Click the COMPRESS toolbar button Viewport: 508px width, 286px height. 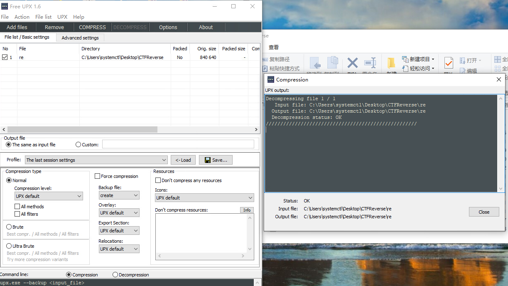[92, 27]
